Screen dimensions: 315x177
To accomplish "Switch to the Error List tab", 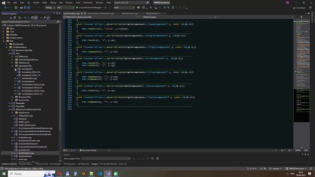I will pyautogui.click(x=123, y=164).
